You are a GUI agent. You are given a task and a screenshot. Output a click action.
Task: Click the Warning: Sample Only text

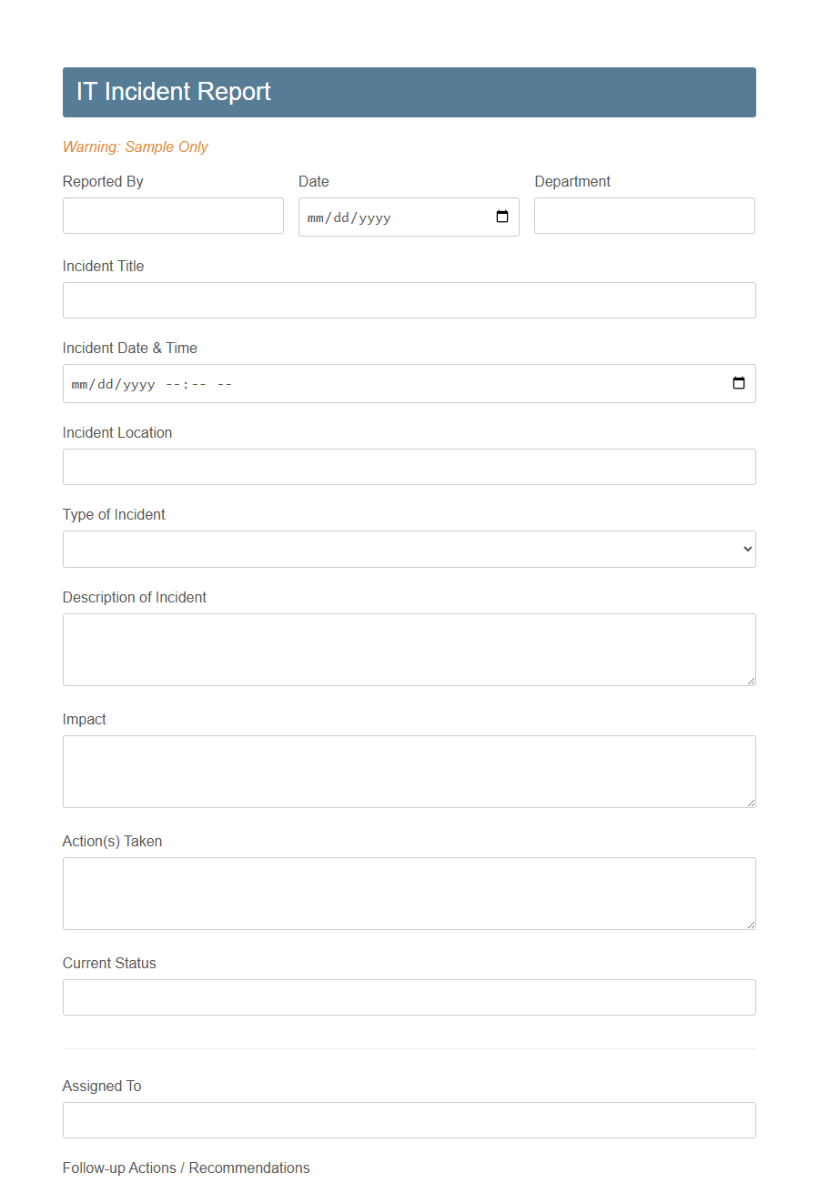tap(135, 147)
